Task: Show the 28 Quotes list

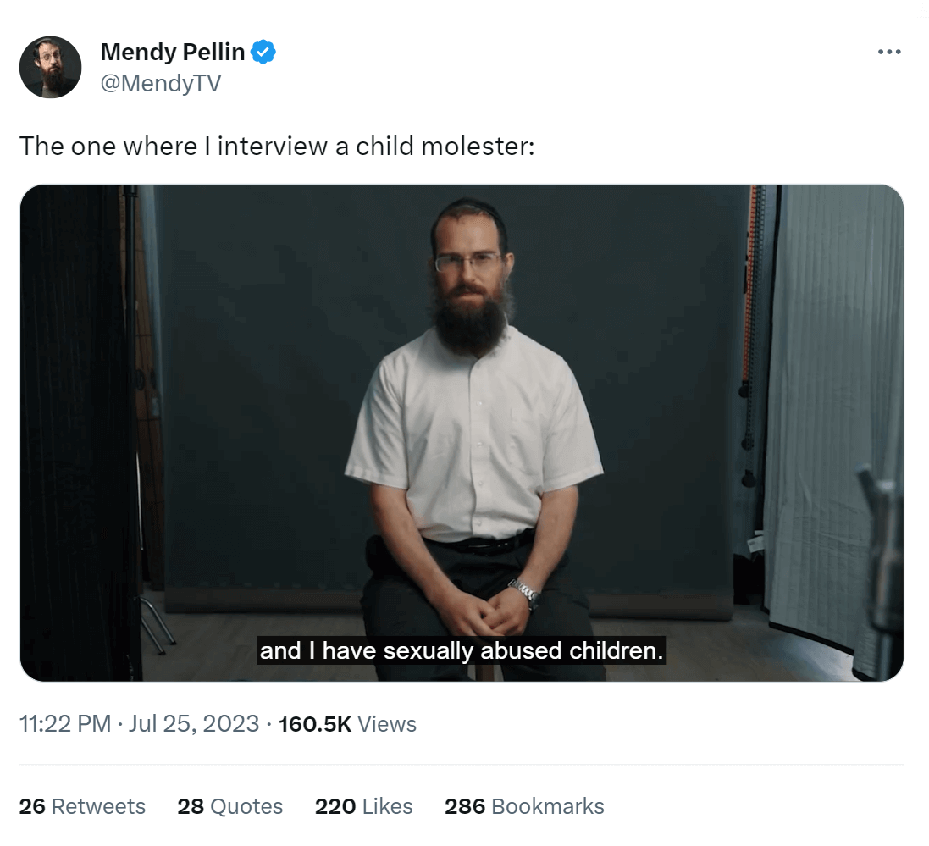Action: (229, 806)
